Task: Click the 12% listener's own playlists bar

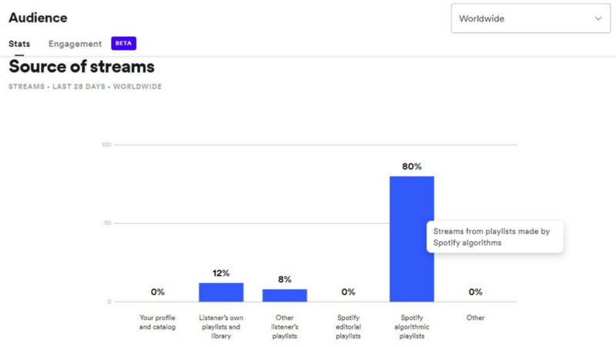Action: [x=221, y=292]
